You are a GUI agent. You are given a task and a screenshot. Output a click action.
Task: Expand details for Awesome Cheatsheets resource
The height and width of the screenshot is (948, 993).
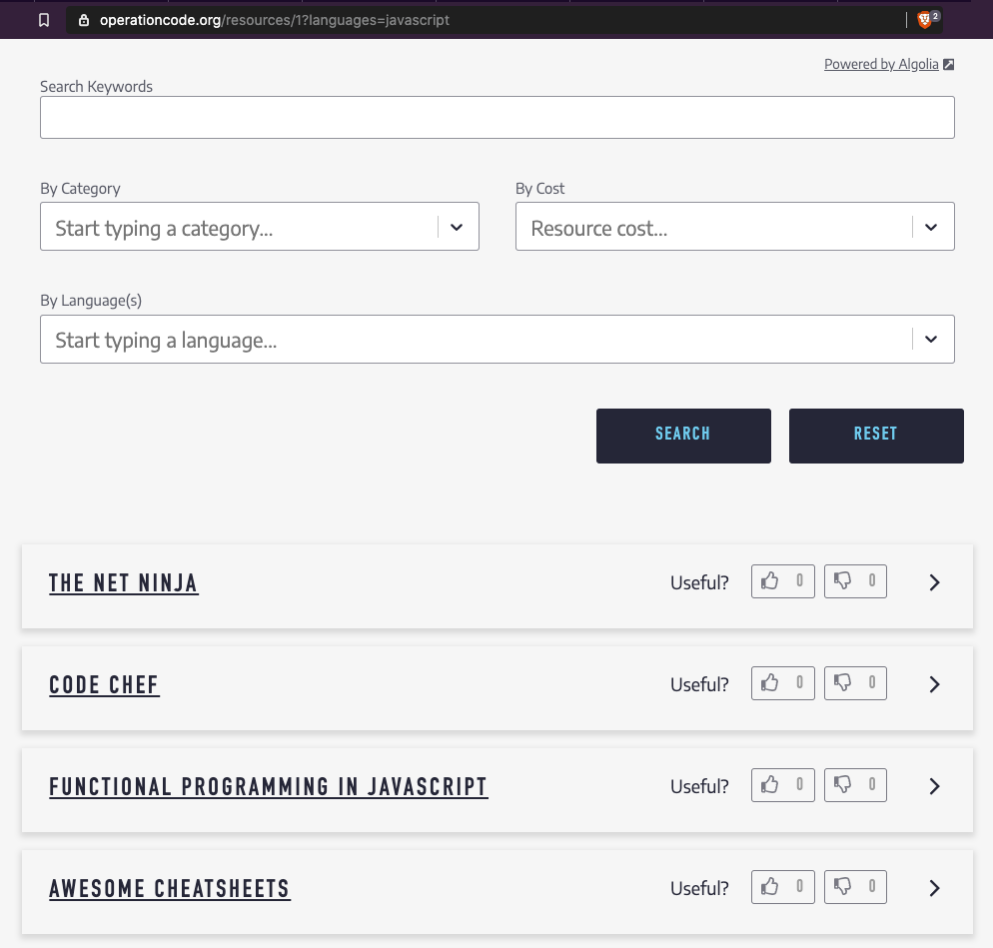(934, 887)
